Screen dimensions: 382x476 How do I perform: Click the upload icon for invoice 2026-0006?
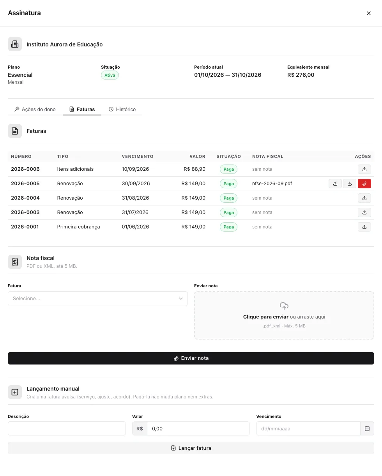click(x=364, y=169)
